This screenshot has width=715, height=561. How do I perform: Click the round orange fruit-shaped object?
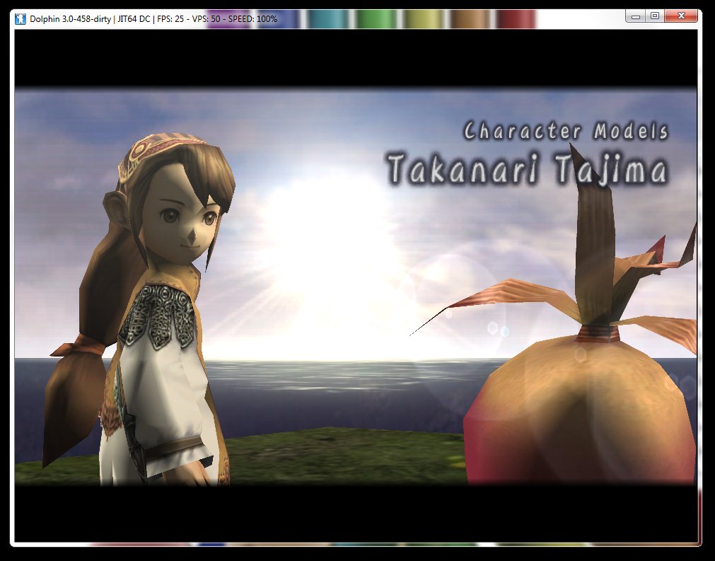(x=580, y=410)
